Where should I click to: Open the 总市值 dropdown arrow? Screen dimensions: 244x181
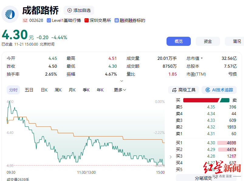tap(202, 58)
